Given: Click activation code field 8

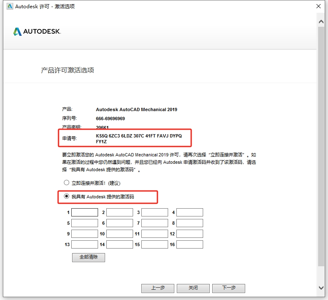Looking at the screenshot, I should pos(190,223).
